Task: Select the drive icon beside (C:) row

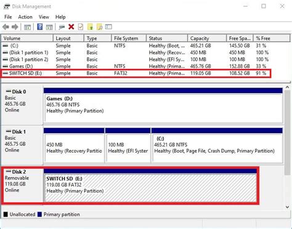Action: tap(6, 46)
